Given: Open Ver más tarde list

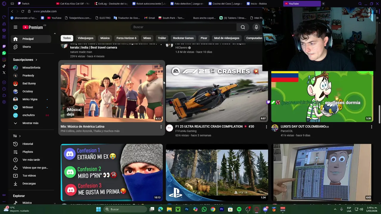Looking at the screenshot, I should pyautogui.click(x=31, y=160).
